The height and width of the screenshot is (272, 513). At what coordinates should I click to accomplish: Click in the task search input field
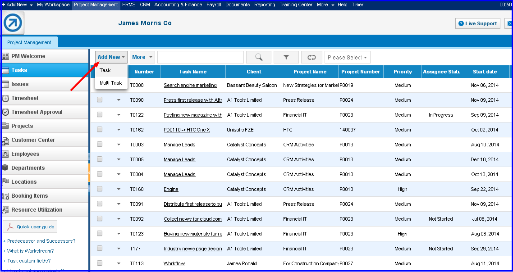201,57
